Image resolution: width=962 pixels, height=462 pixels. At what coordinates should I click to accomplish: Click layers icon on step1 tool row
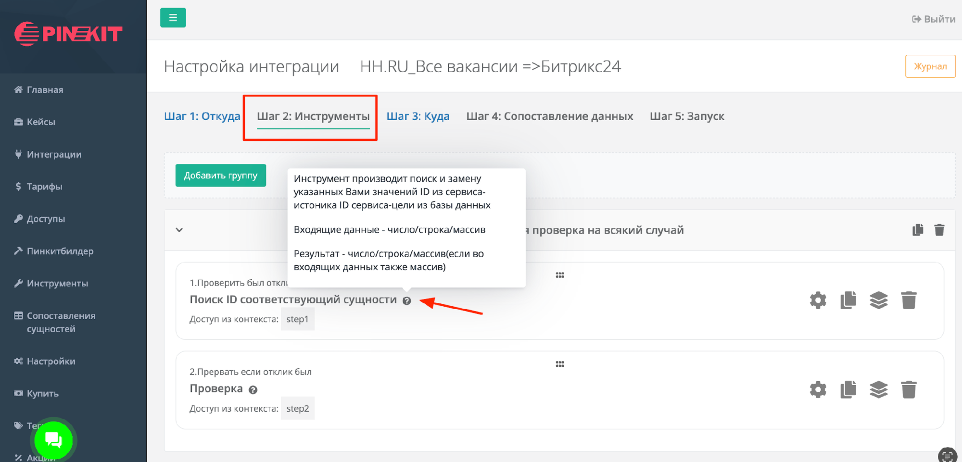878,300
